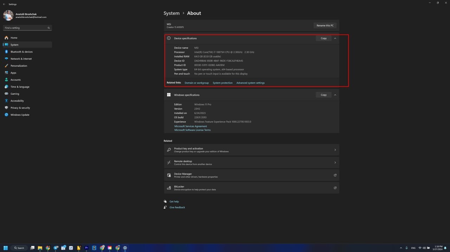This screenshot has height=252, width=450.
Task: Copy the Windows specifications
Action: pyautogui.click(x=323, y=95)
